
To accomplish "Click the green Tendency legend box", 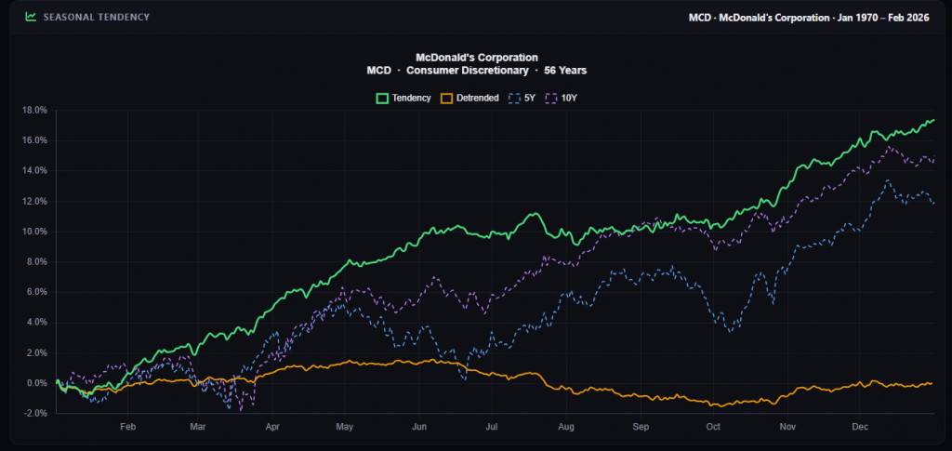I will pos(381,98).
